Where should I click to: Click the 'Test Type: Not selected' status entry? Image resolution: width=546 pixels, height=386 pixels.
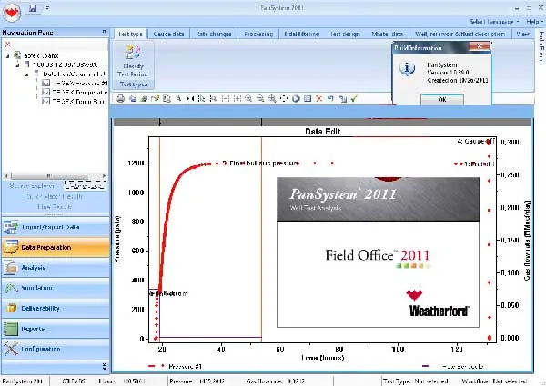tap(416, 381)
